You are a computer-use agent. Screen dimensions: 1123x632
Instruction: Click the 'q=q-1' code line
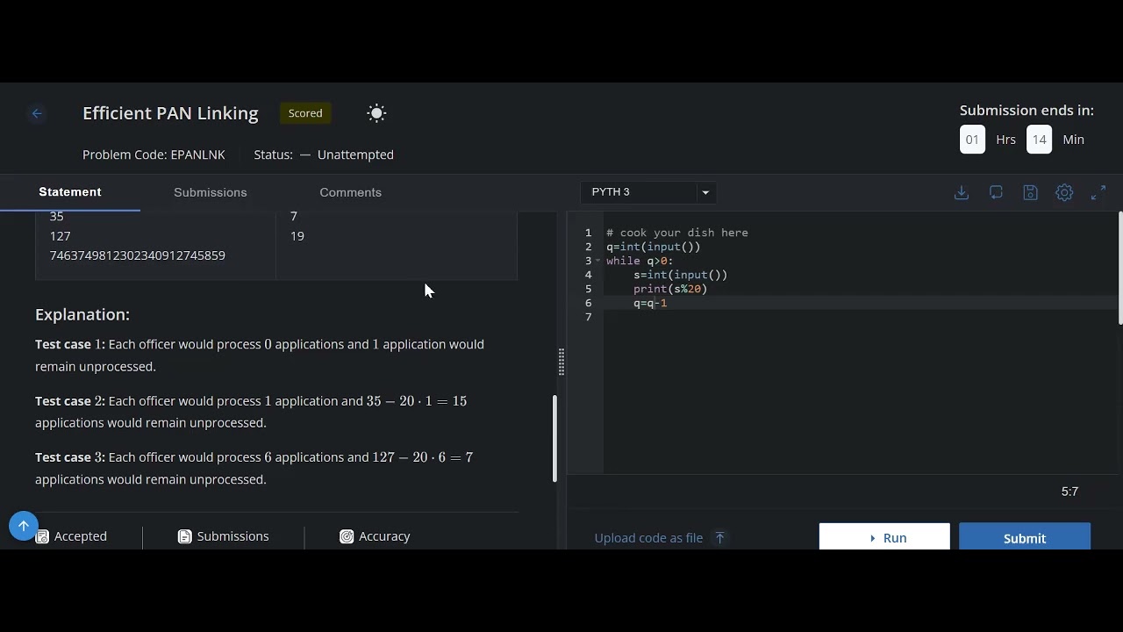tap(650, 303)
